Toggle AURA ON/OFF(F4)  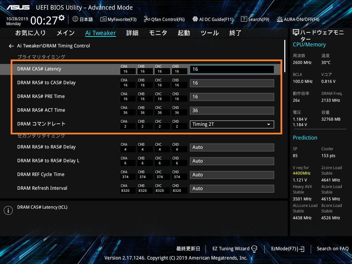298,19
